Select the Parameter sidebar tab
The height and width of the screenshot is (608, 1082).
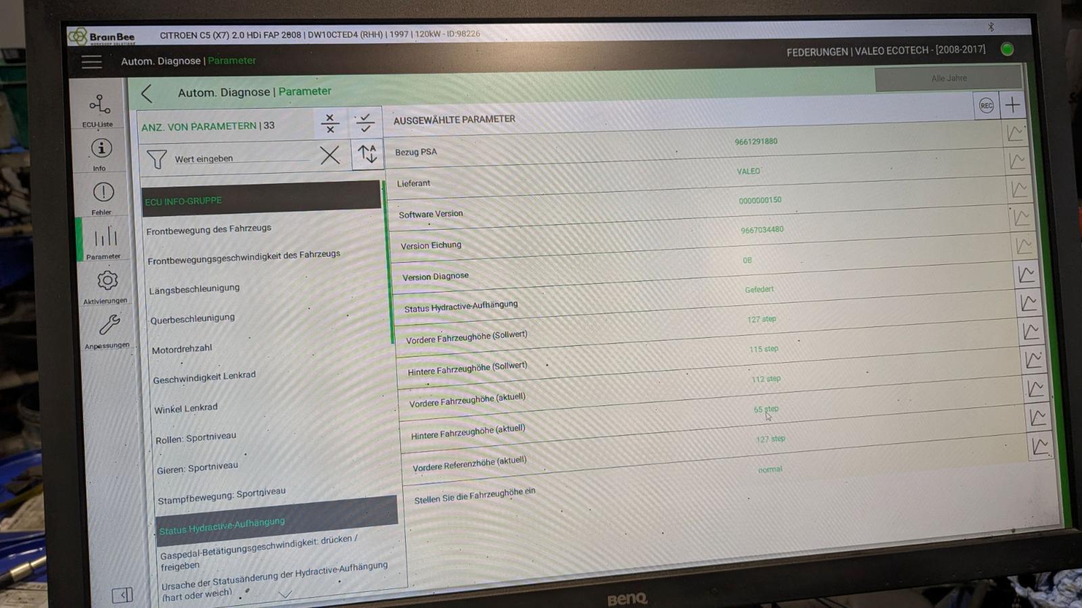pos(104,243)
